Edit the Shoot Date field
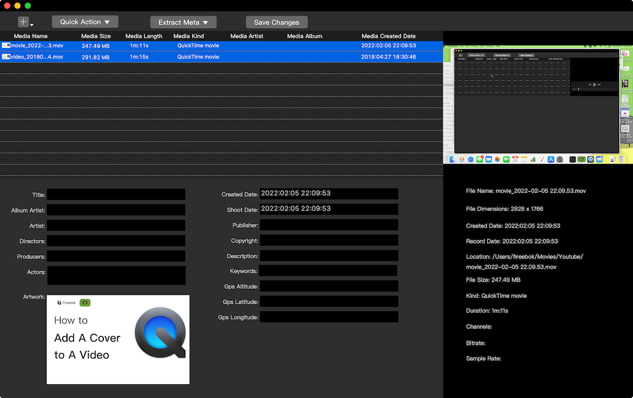Viewport: 633px width, 398px height. click(x=329, y=209)
